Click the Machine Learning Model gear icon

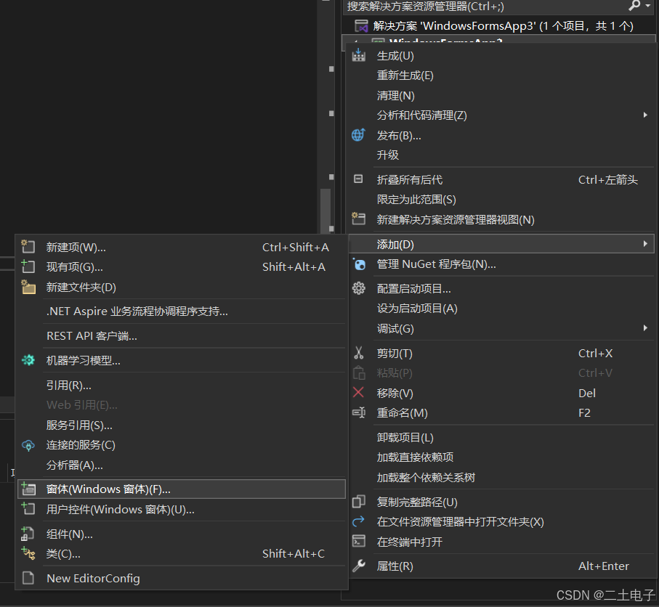28,360
